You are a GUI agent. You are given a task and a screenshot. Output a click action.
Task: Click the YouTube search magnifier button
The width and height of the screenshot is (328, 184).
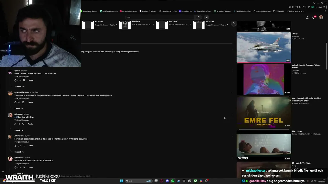(198, 17)
